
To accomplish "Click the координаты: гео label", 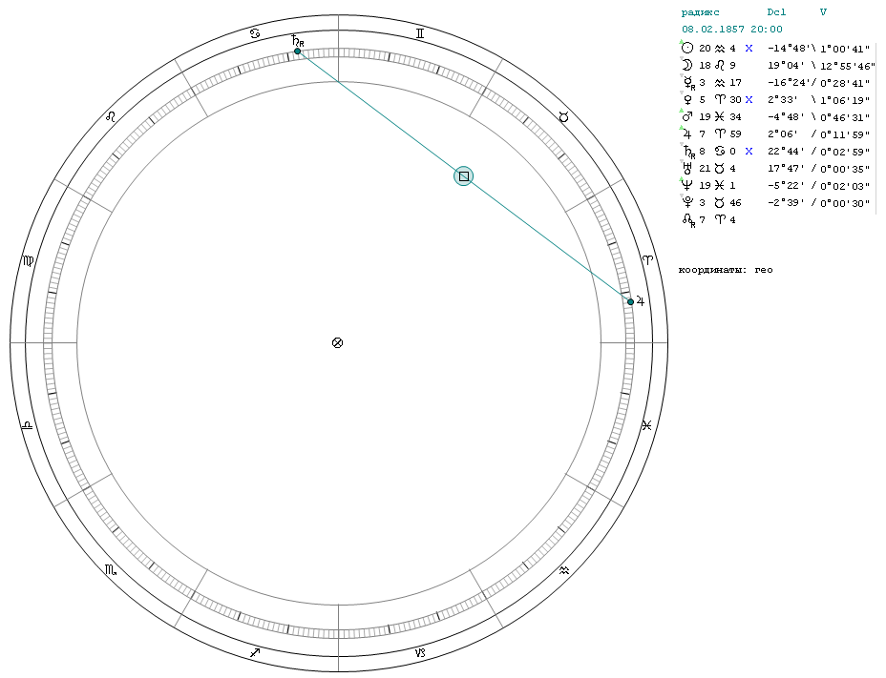I will [726, 270].
